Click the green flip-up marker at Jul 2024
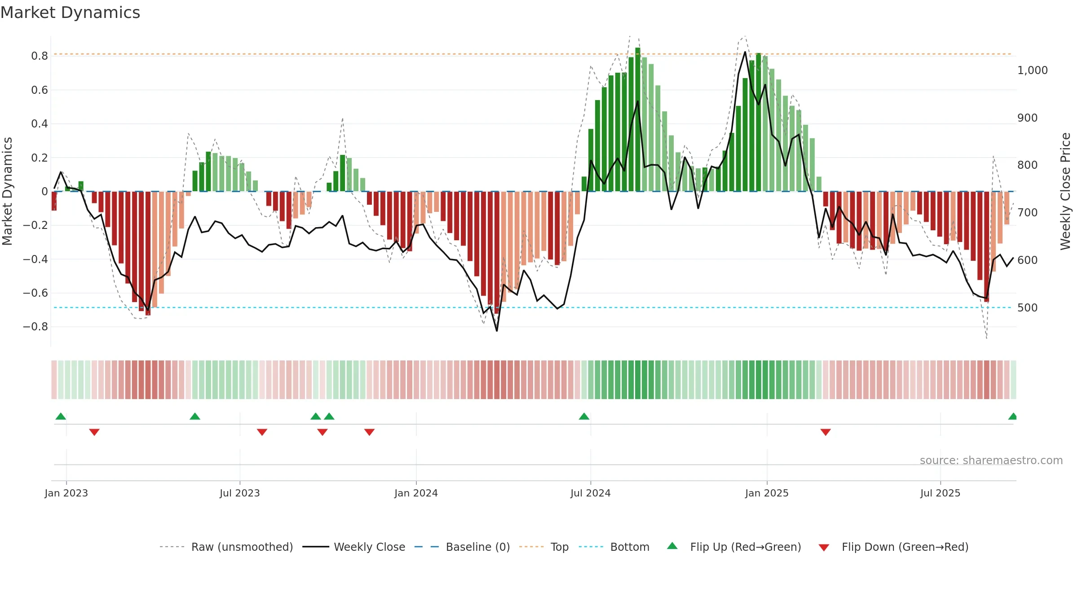The width and height of the screenshot is (1078, 606). point(584,416)
